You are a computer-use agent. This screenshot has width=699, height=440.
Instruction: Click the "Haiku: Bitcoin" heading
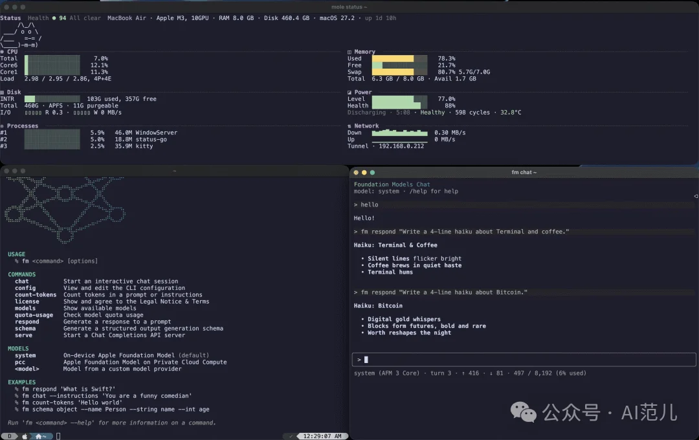(x=378, y=306)
